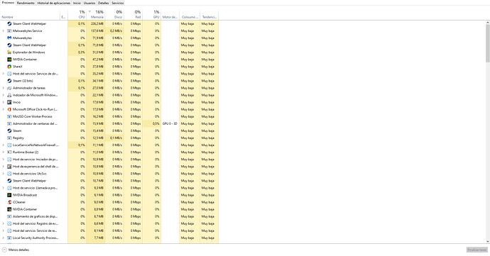
Task: Sort by the Disco column header
Action: tap(114, 14)
